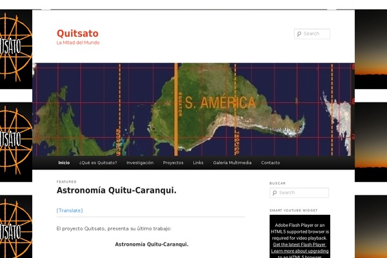Click the bold centered Astronomía Quitu-Caranqui text
The width and height of the screenshot is (387, 258).
(x=152, y=244)
